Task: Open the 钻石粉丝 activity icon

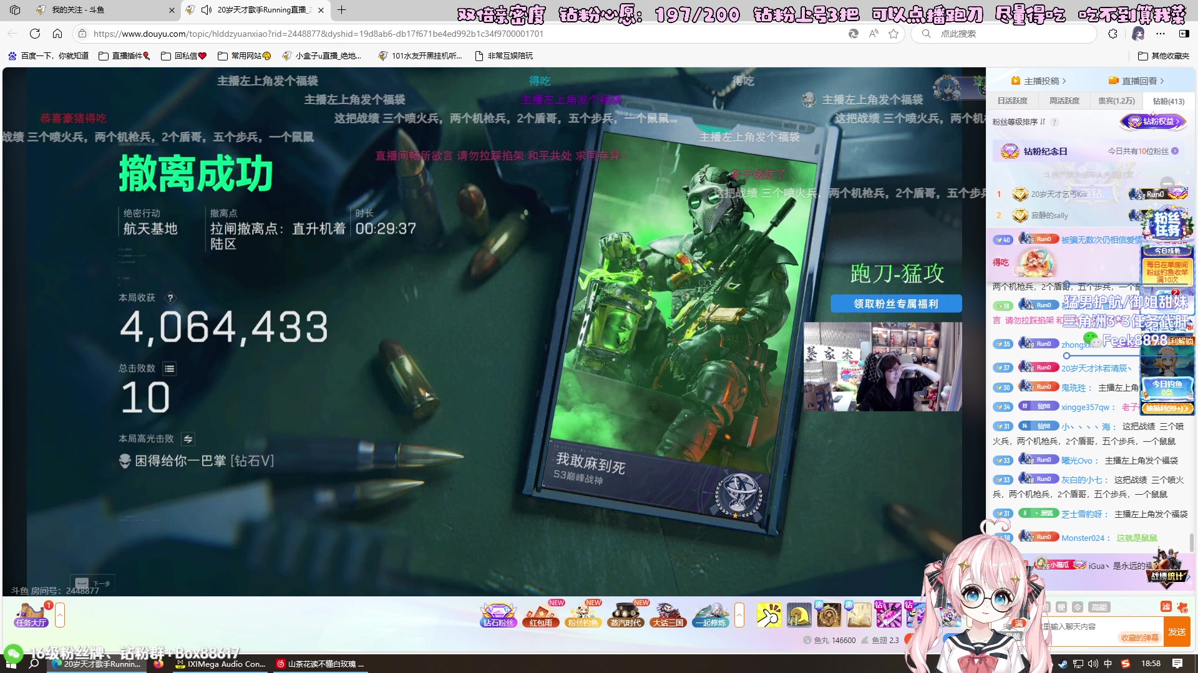Action: tap(499, 615)
